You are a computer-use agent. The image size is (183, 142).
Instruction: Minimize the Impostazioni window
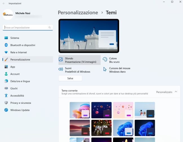[164, 2]
